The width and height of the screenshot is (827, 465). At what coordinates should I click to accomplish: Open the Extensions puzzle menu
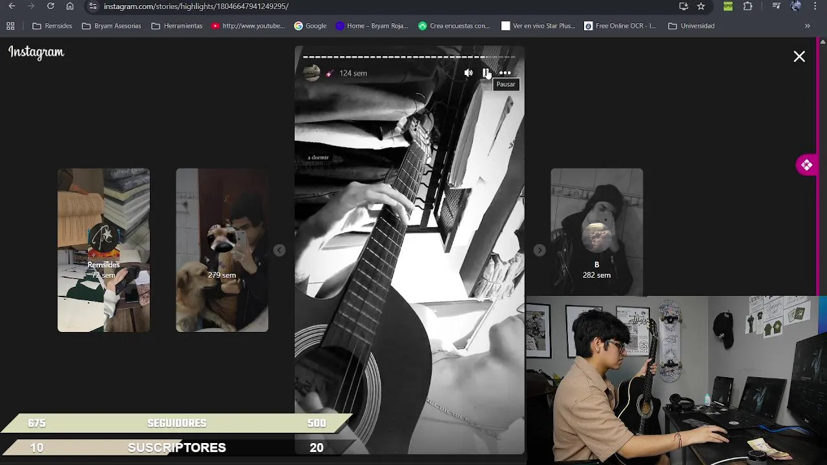(x=748, y=6)
